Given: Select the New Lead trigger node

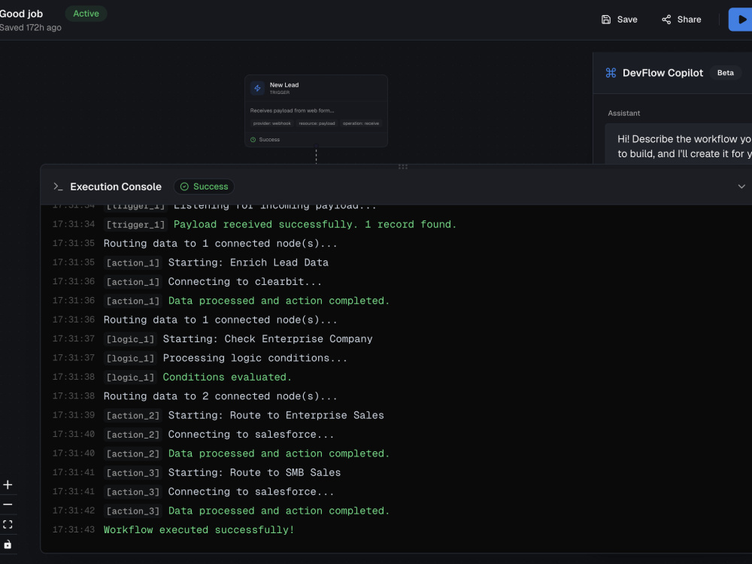Looking at the screenshot, I should coord(316,111).
